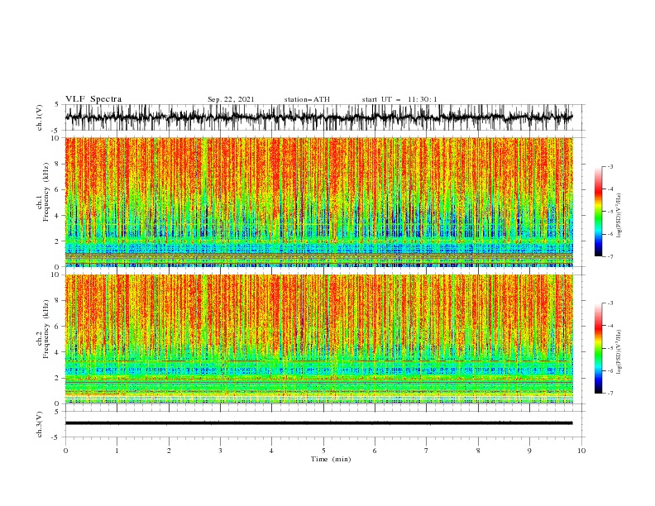Click the ch.2 spectrogram color scale bar
This screenshot has width=655, height=506.
coord(598,348)
